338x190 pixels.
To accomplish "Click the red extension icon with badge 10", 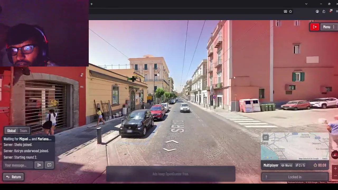I will coord(331,11).
